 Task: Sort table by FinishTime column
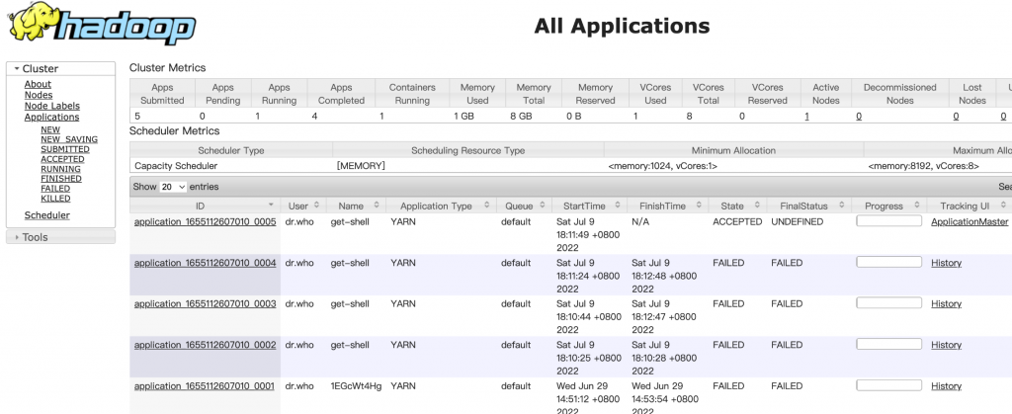tap(667, 206)
